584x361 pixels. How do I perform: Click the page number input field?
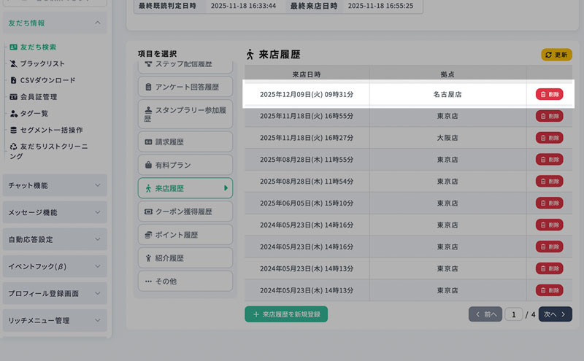pos(513,314)
